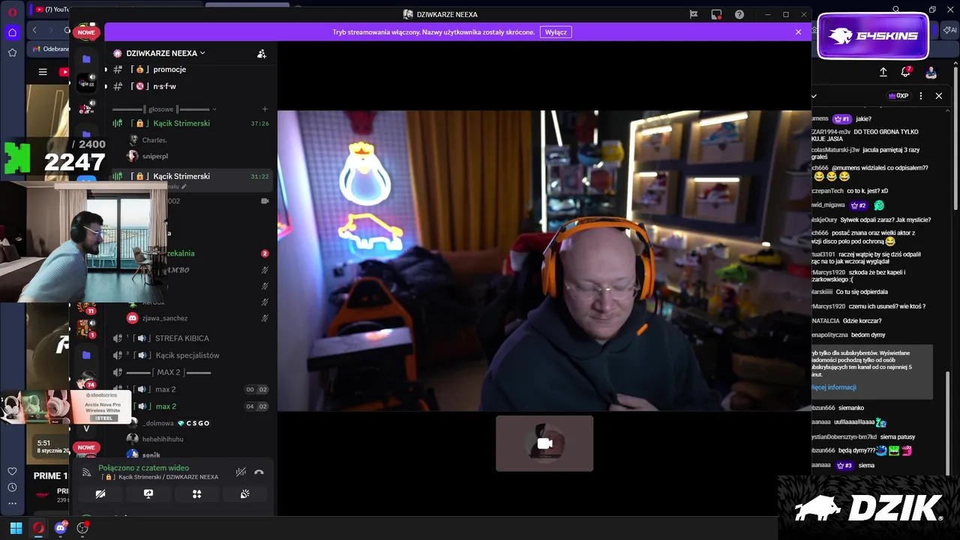Click the camera tile below the video stream
The image size is (960, 540).
point(544,443)
